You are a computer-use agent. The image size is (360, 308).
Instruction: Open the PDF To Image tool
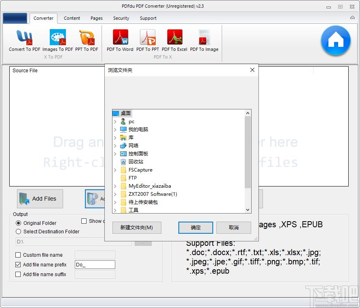(204, 40)
